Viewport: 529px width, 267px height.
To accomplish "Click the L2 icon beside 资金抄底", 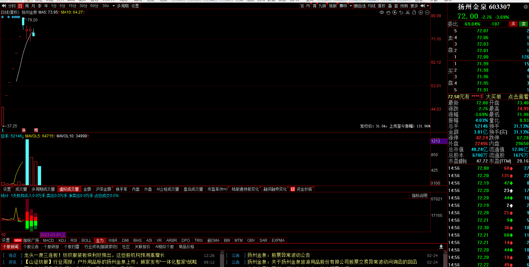I will [x=292, y=189].
